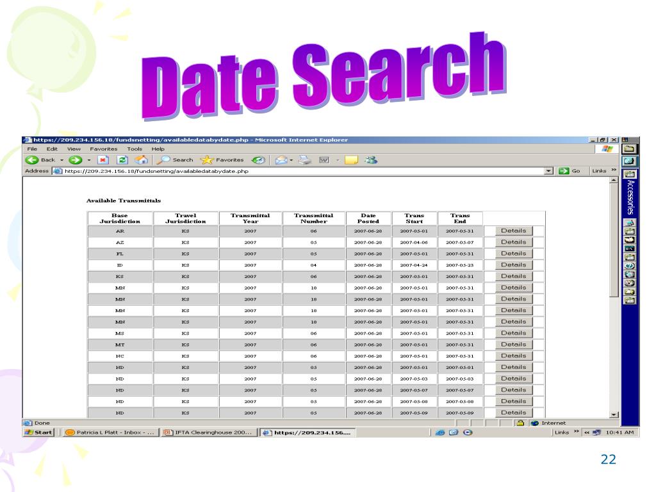Switch to IFTA Clearinghouse taskbar item
Screen dimensions: 656x492
coord(209,432)
